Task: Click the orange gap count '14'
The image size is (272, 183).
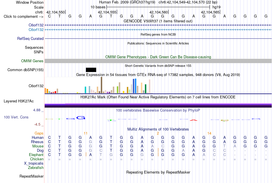Action: tap(209, 133)
